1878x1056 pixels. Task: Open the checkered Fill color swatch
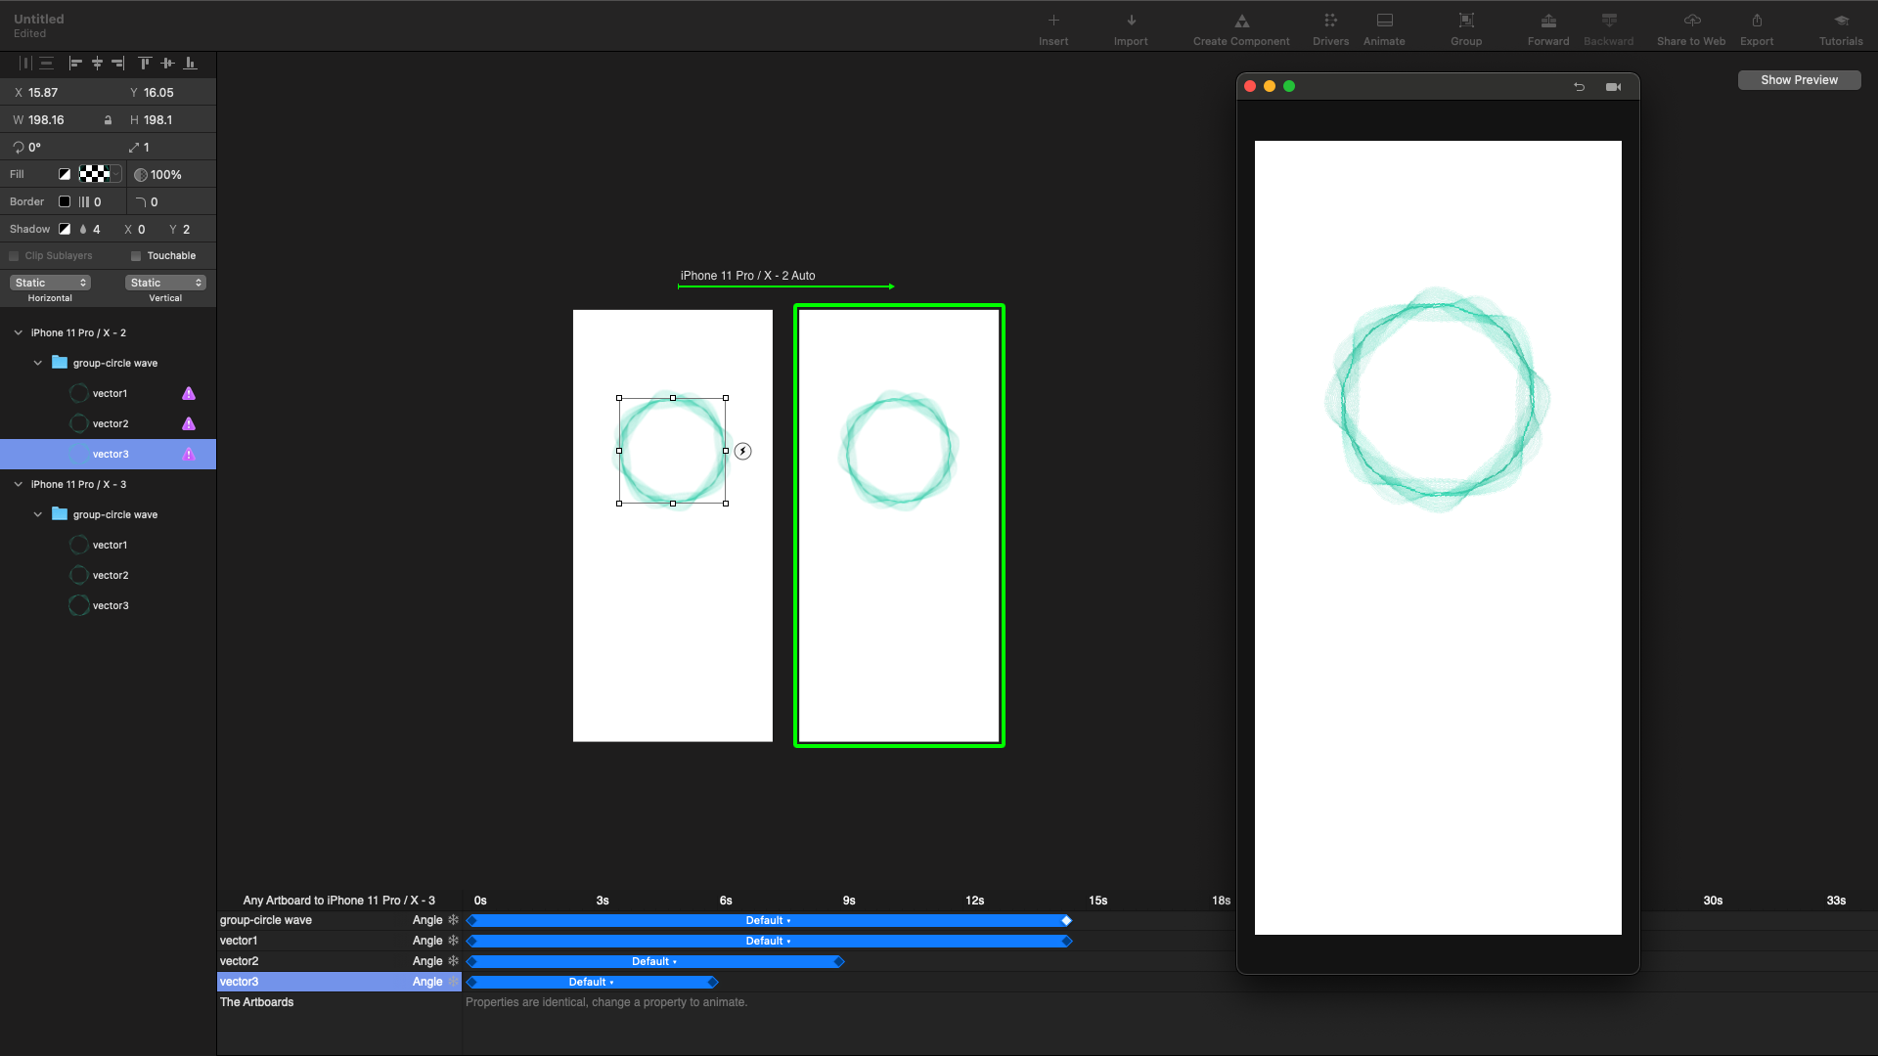point(94,174)
